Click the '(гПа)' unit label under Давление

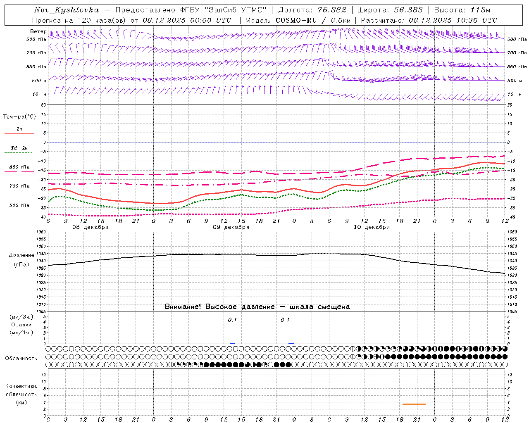pos(21,265)
